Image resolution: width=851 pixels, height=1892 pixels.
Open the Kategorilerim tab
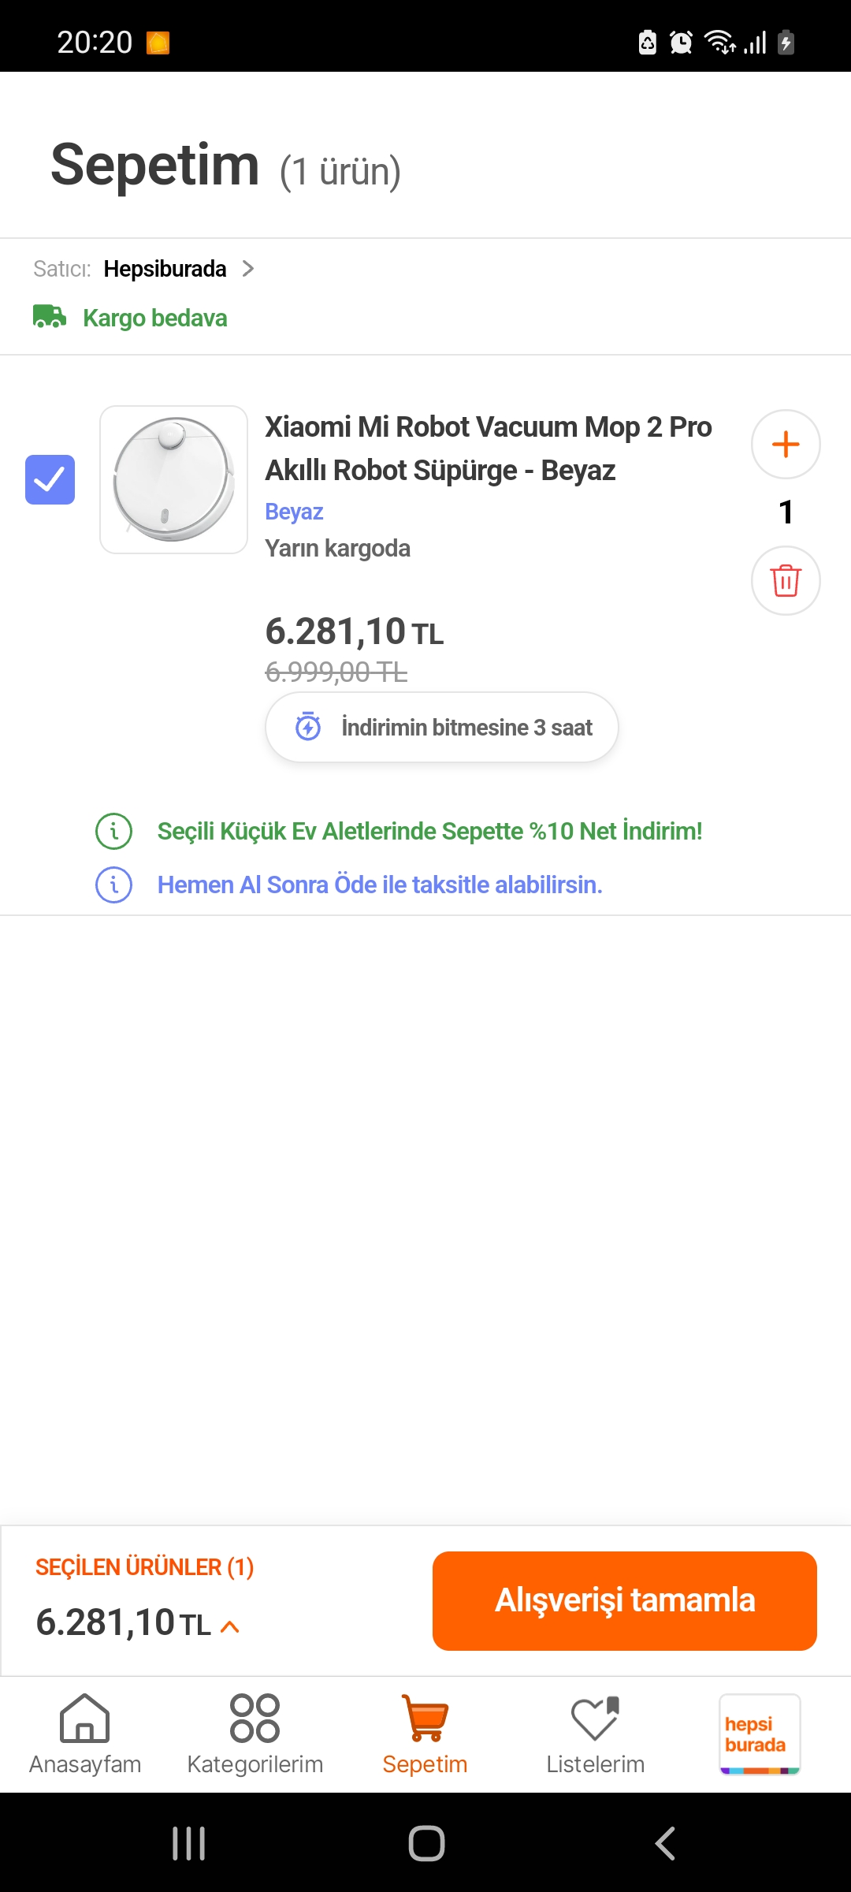coord(255,1734)
